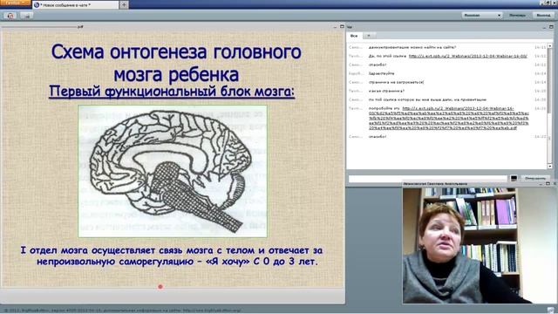Focus the chat message input field
Viewport: 558px width, 314px height.
(x=428, y=178)
